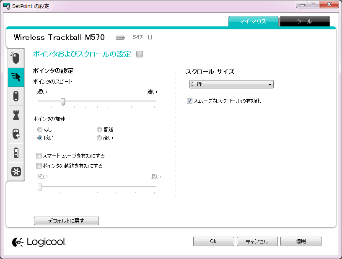Click the Wireless Trackball M570 device name
The image size is (342, 259).
(x=59, y=37)
